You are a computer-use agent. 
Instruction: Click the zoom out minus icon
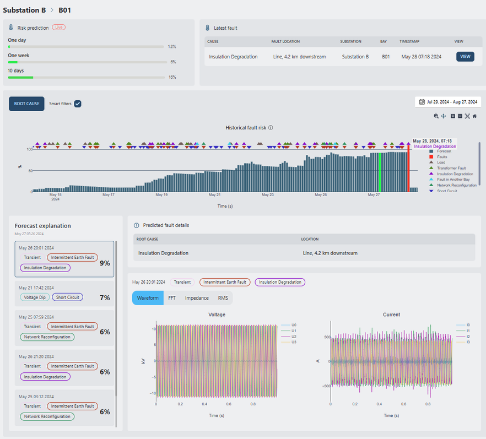click(460, 116)
